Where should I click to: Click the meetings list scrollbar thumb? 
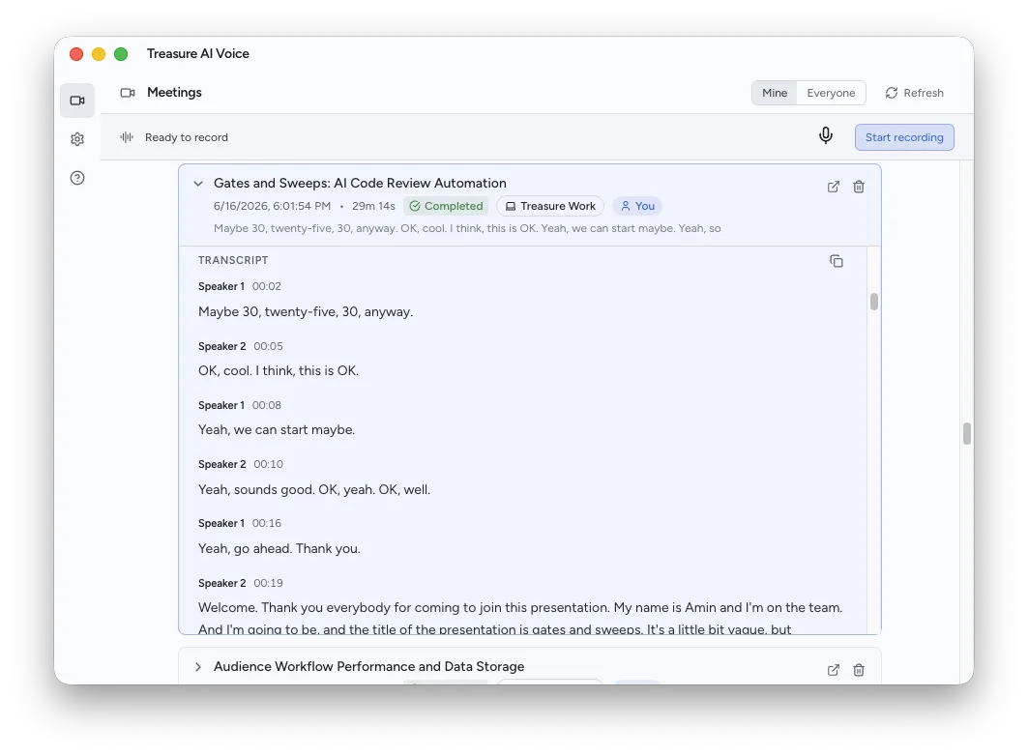coord(966,433)
